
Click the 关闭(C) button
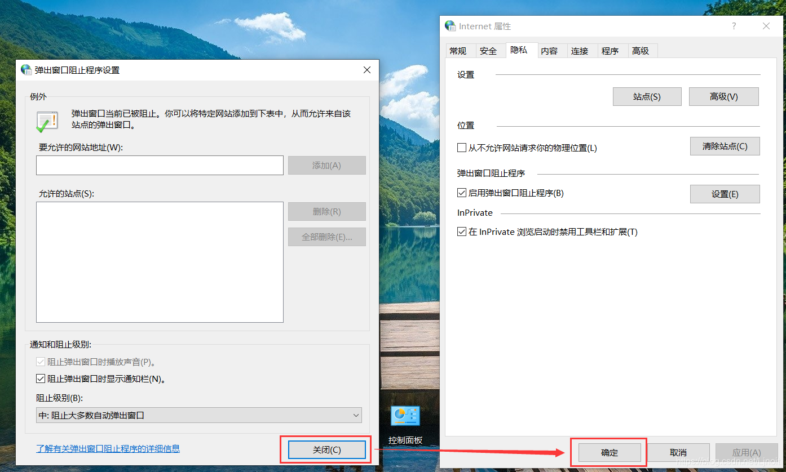pyautogui.click(x=327, y=450)
